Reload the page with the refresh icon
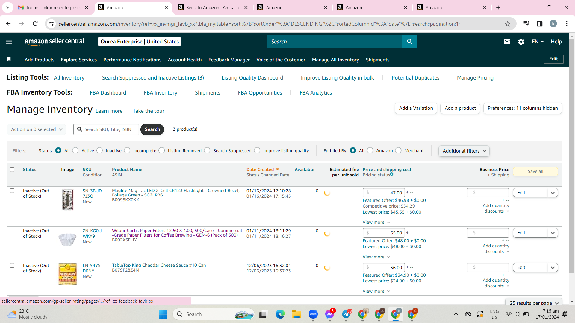The image size is (575, 323). coord(35,24)
